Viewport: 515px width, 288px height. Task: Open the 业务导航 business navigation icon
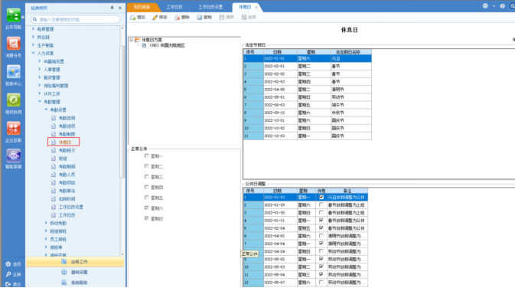pos(14,15)
